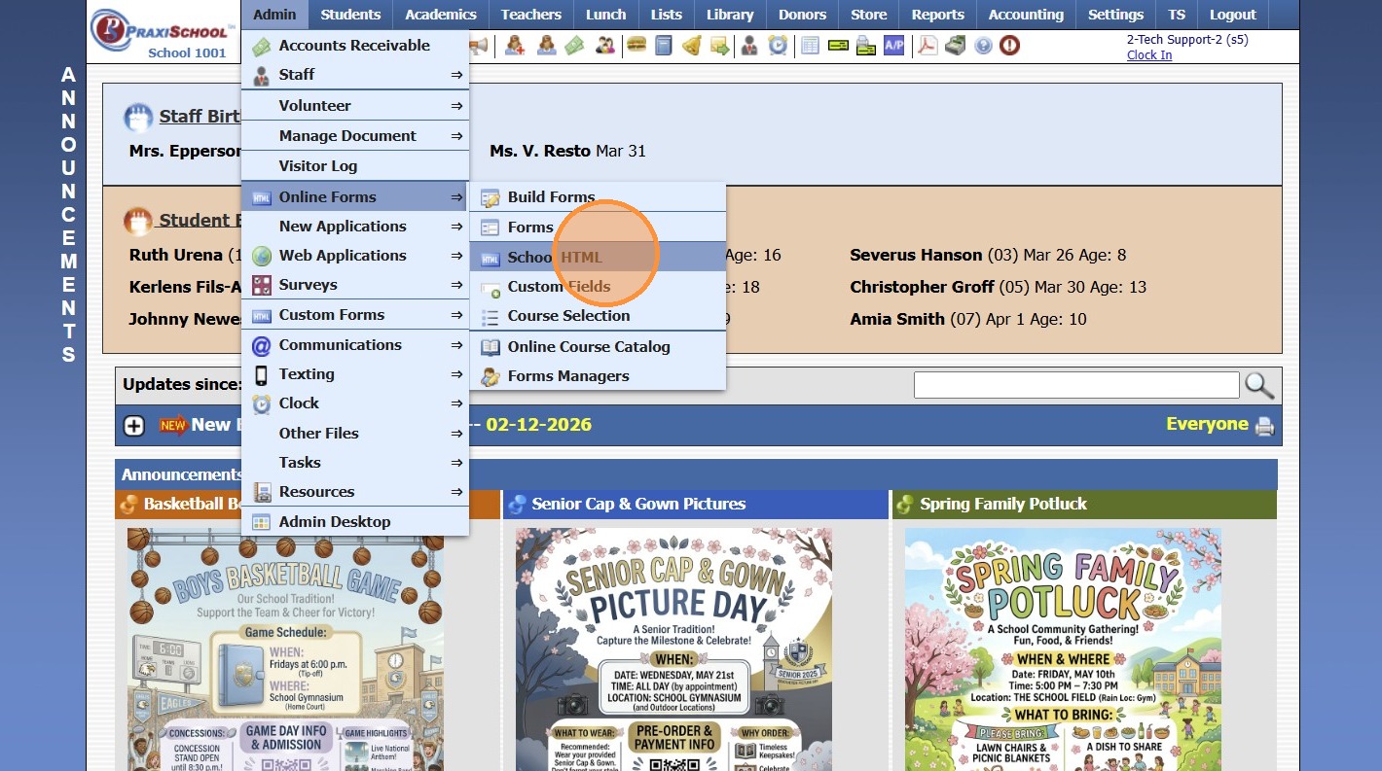The height and width of the screenshot is (771, 1382).
Task: Choose Build Forms in the submenu
Action: (598, 197)
